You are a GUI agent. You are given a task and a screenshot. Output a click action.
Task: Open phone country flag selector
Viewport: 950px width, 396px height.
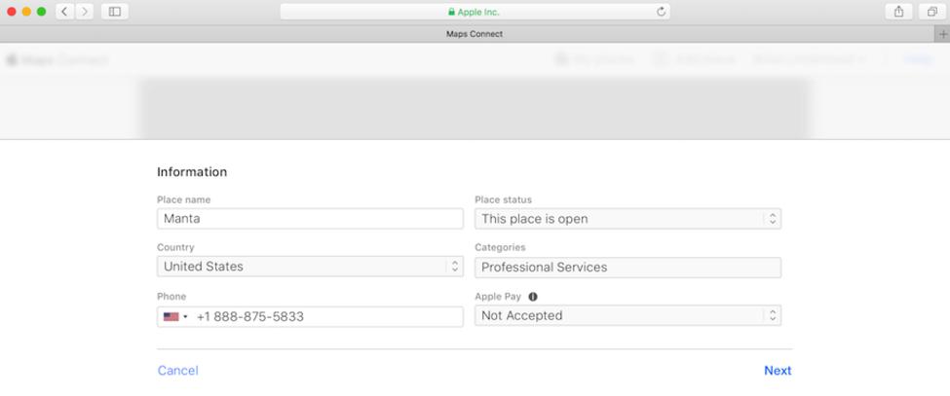(175, 317)
